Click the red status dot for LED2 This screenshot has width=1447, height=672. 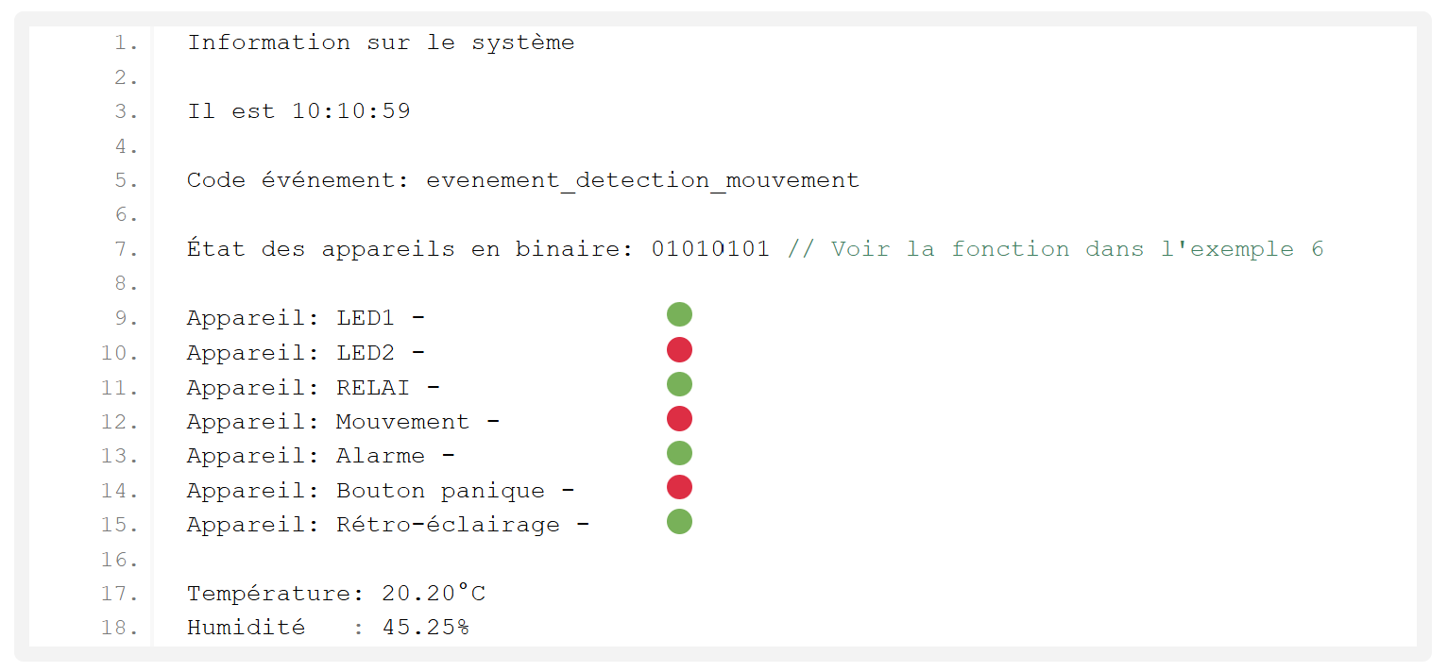[679, 350]
